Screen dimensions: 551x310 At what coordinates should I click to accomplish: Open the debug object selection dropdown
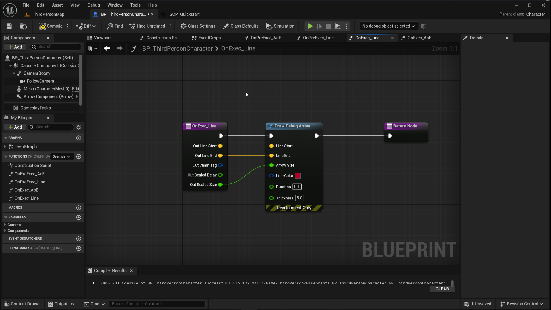click(389, 26)
